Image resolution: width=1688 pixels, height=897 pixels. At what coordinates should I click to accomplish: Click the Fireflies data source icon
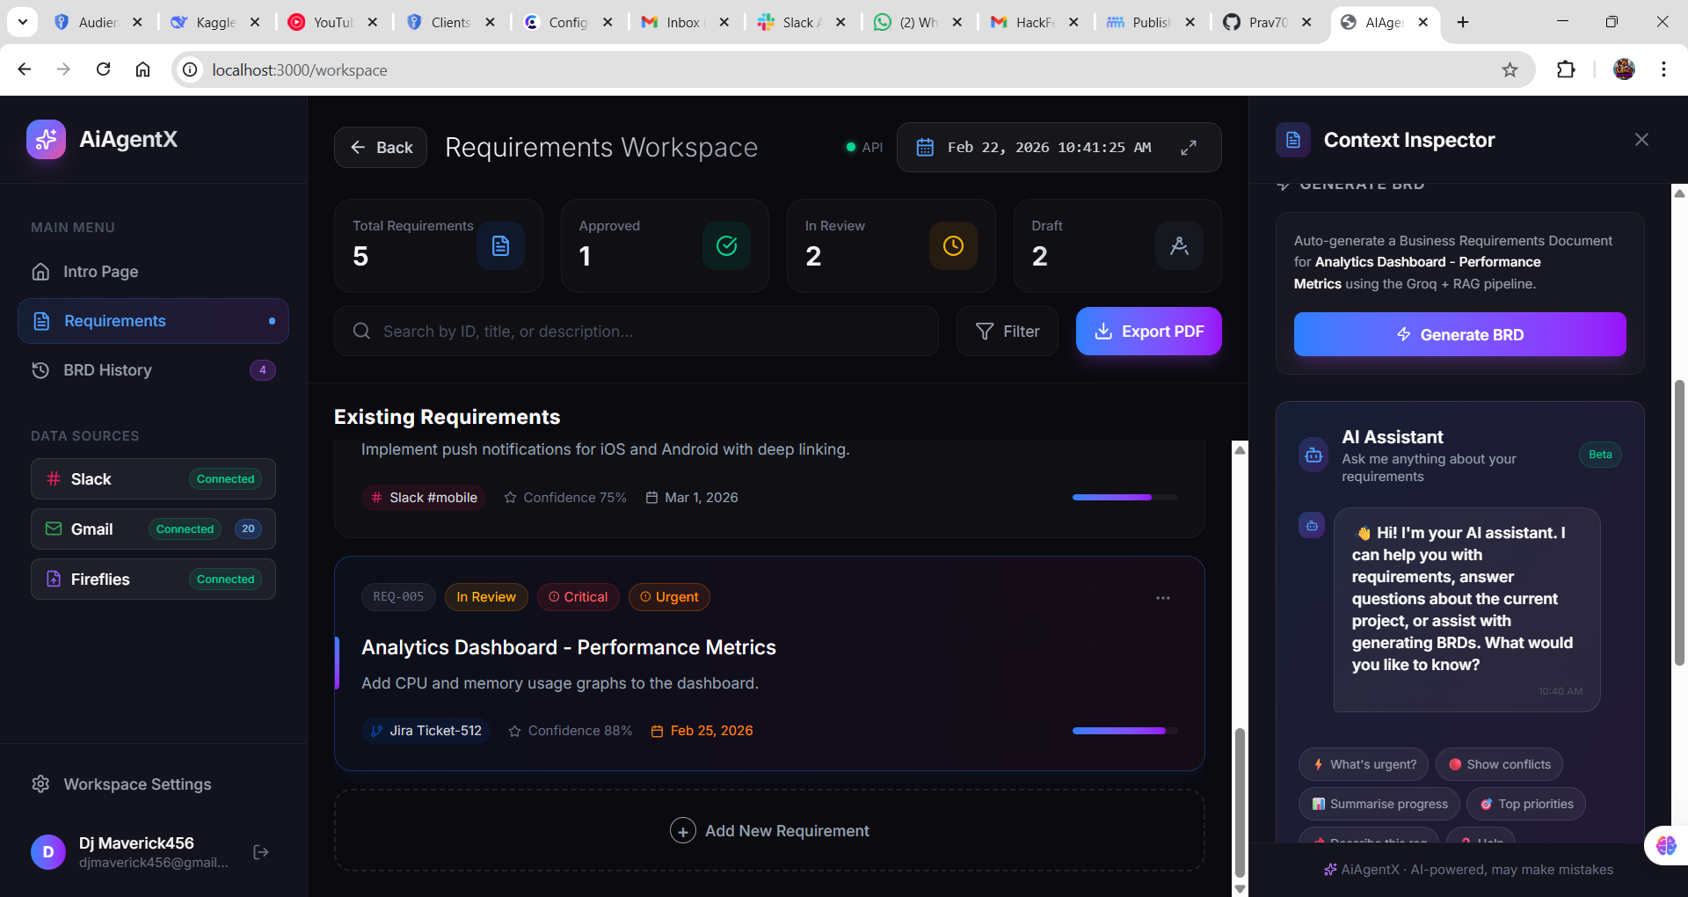pos(53,579)
